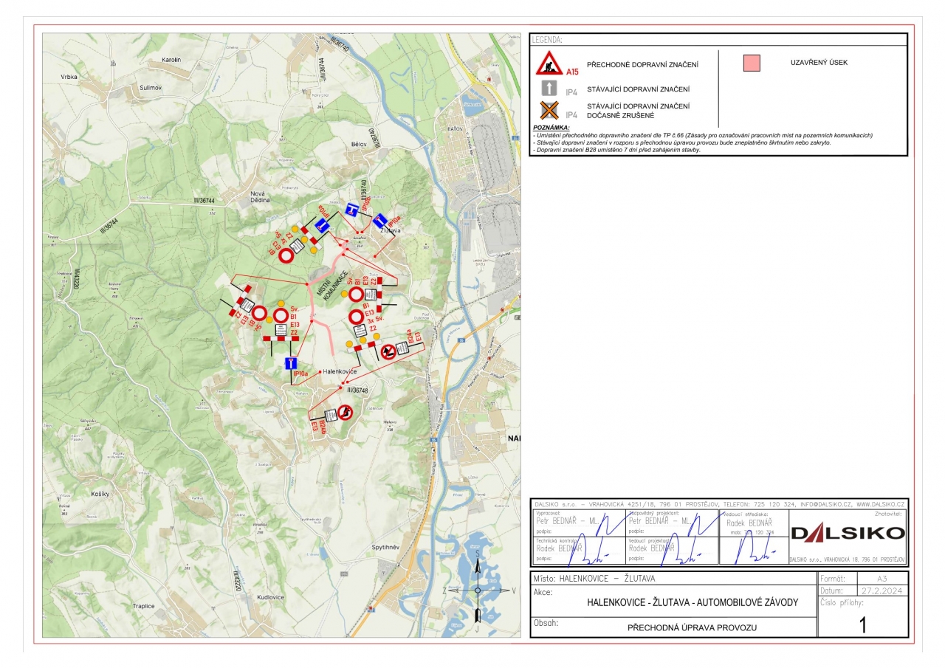
Task: Click the blue dead-end sign beside the Žlutava label
Action: pos(380,221)
